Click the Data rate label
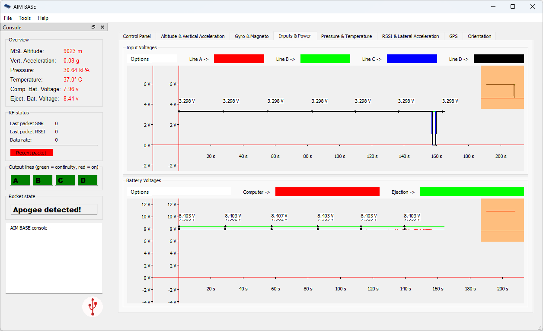 21,140
